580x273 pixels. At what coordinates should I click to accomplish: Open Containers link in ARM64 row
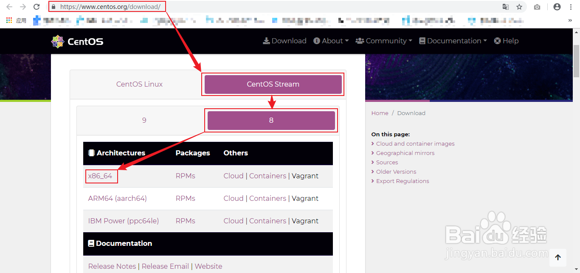click(x=267, y=198)
